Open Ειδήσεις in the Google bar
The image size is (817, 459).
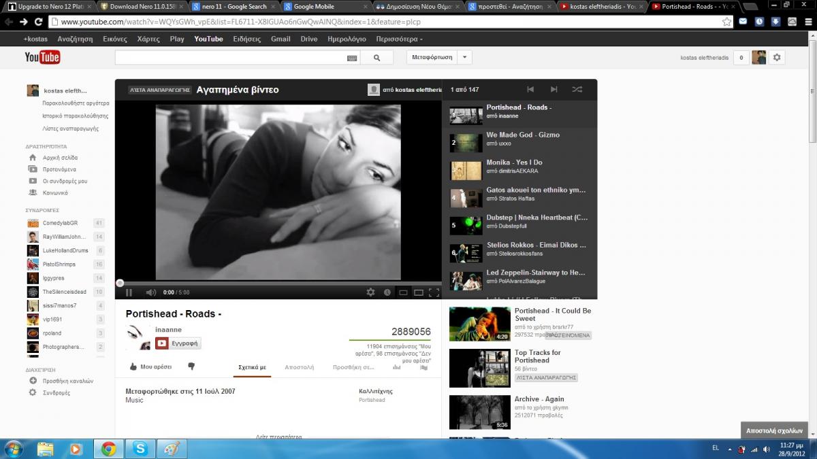(x=247, y=39)
